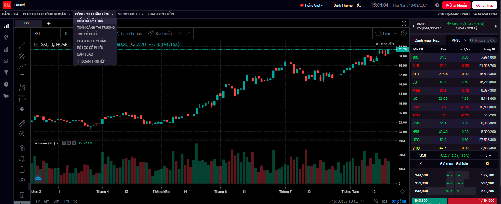The height and width of the screenshot is (204, 501).
Task: Switch to the Danh mục watchlist tab
Action: 427,40
